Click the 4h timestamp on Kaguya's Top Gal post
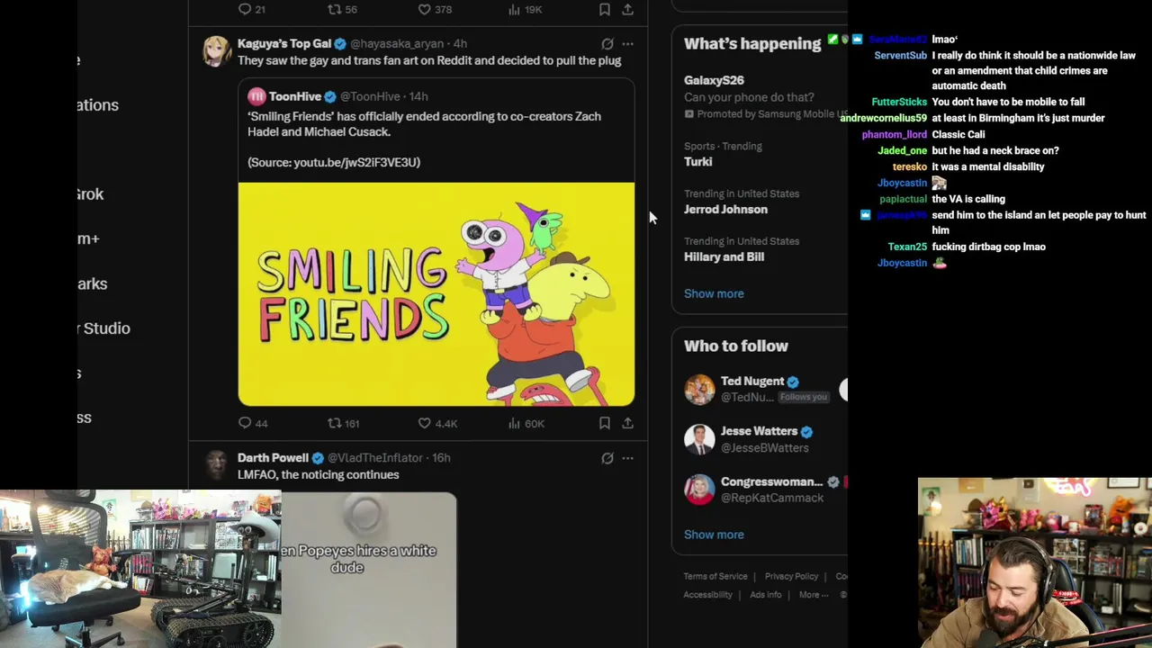This screenshot has height=648, width=1152. coord(460,43)
